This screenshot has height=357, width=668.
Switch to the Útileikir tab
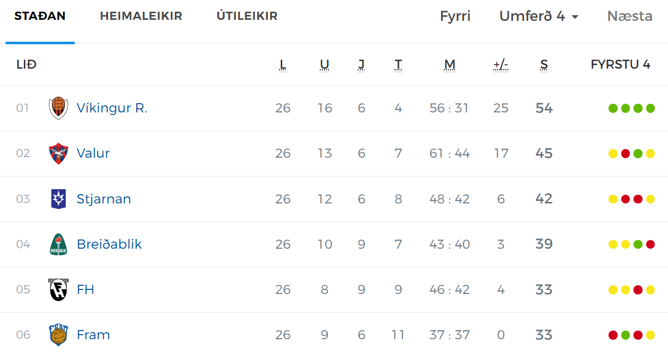pos(247,16)
